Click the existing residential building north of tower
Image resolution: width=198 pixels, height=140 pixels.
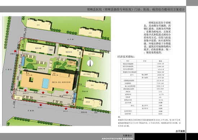point(70,52)
